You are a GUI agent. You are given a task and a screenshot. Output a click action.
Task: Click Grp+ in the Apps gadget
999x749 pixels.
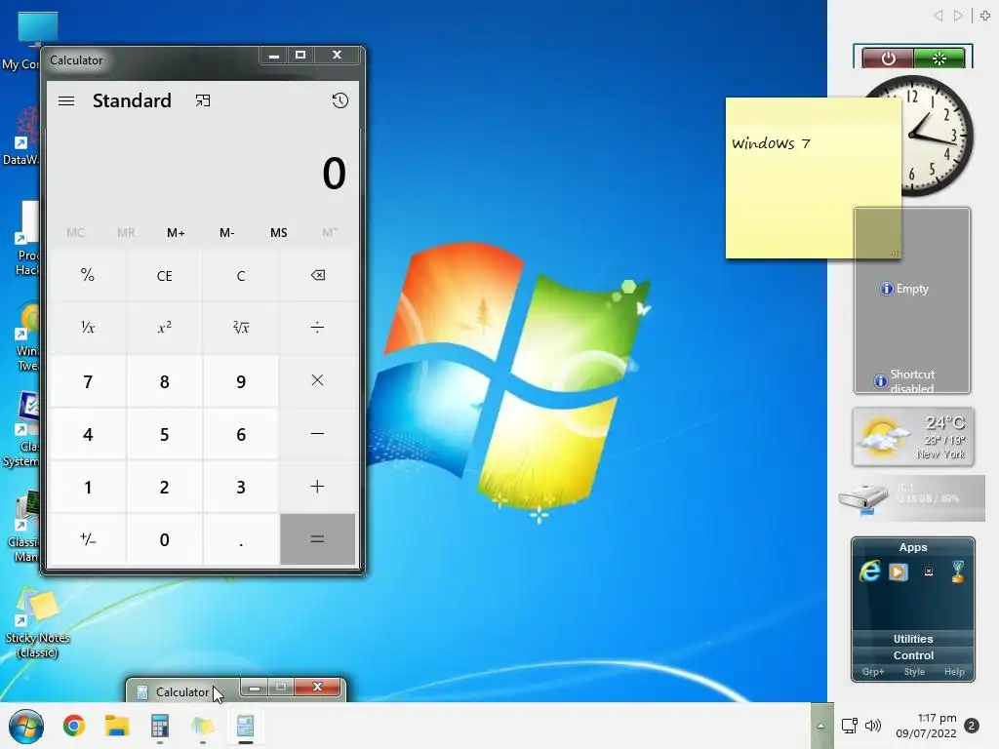(873, 672)
